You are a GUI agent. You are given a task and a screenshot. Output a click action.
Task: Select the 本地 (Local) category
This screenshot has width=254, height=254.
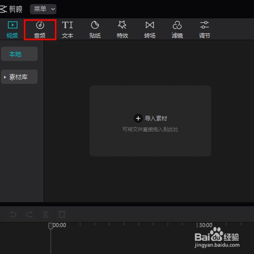point(19,54)
